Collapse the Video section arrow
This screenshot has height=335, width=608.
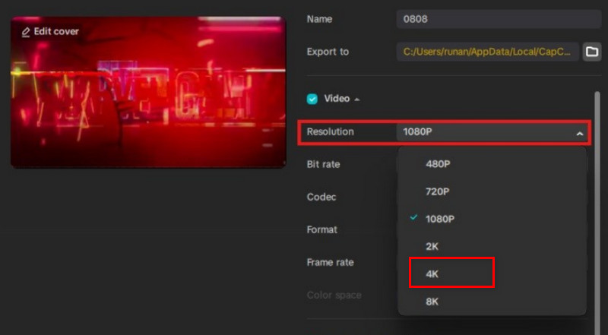pos(357,100)
